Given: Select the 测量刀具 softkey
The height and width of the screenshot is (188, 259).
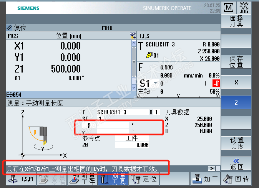Looking at the screenshot, I should [113, 179].
